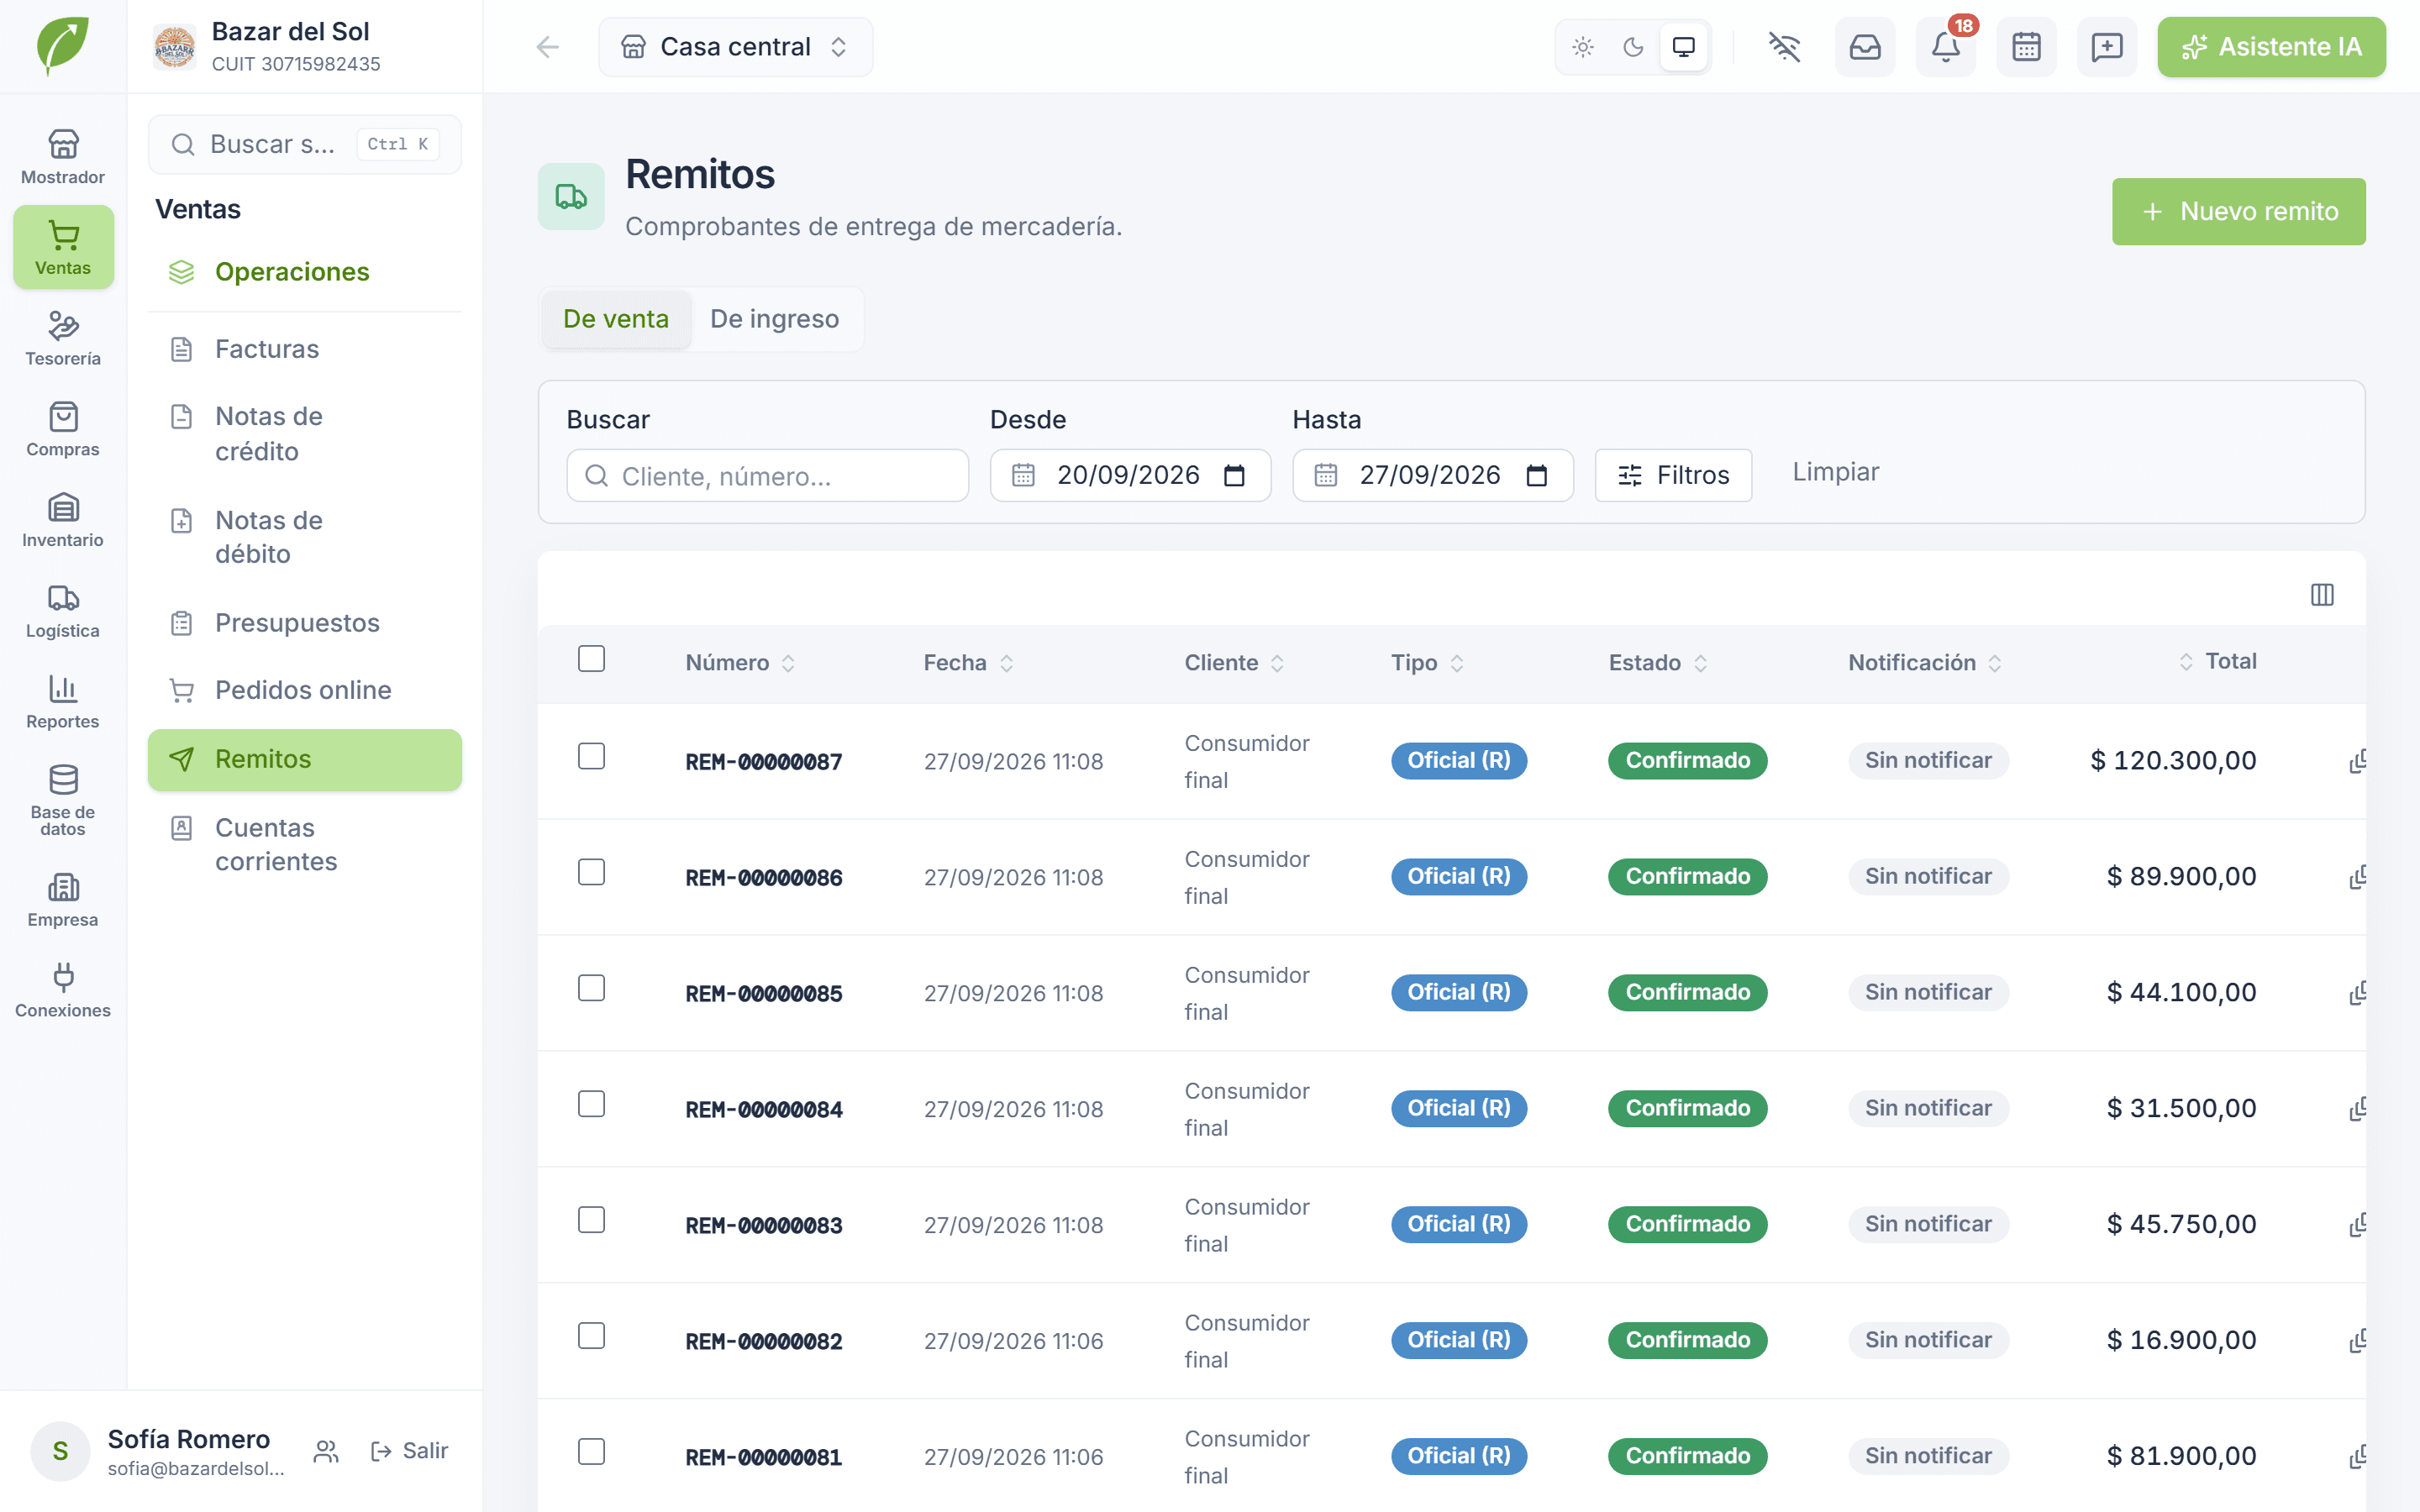Screen dimensions: 2420x1512
Task: Open the Empresa settings module
Action: [x=63, y=900]
